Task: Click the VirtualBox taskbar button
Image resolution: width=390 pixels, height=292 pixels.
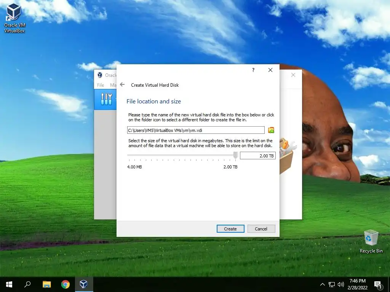Action: [84, 284]
